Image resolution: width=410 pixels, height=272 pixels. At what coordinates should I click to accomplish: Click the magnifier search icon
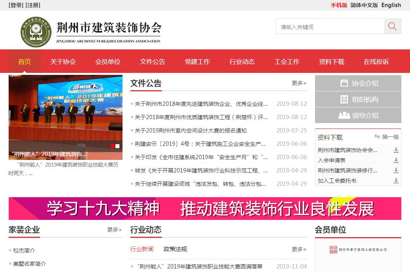click(x=392, y=27)
